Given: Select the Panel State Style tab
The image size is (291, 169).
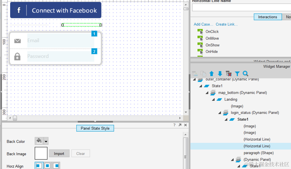Looking at the screenshot, I should coord(95,128).
